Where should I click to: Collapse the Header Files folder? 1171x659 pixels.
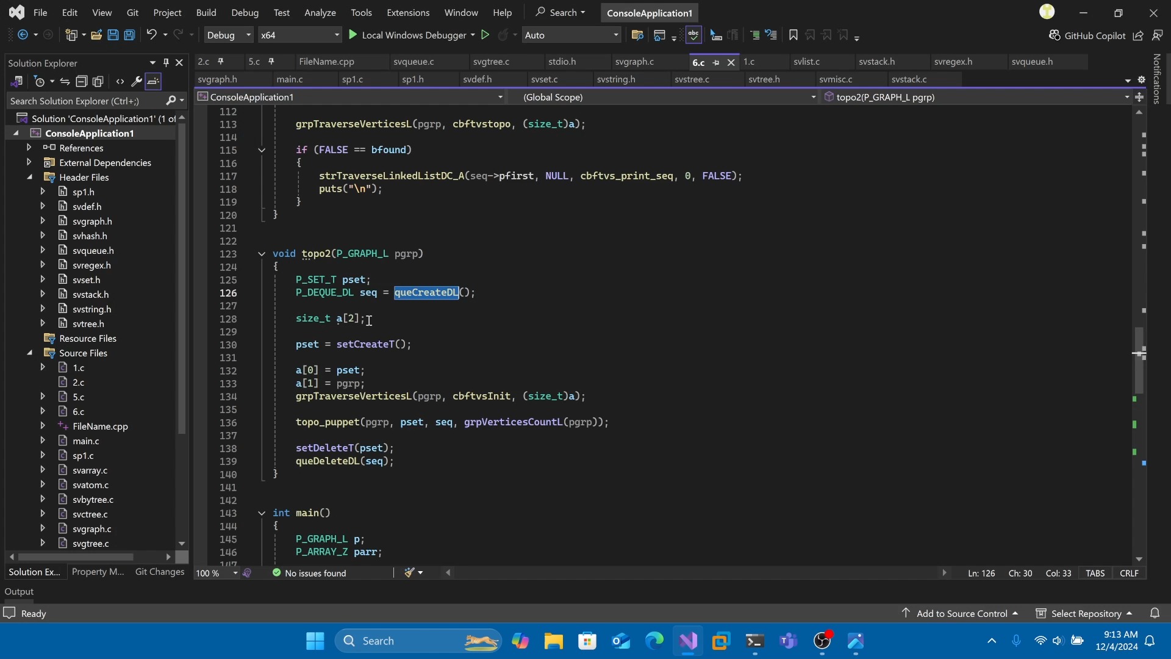(29, 177)
